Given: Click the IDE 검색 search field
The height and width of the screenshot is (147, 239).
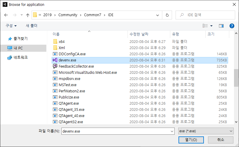Looking at the screenshot, I should pos(205,15).
